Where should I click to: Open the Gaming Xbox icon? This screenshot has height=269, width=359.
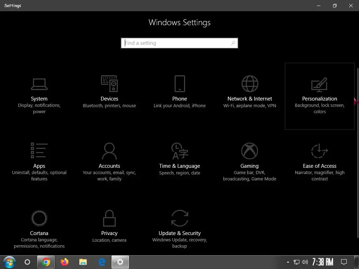coord(250,151)
